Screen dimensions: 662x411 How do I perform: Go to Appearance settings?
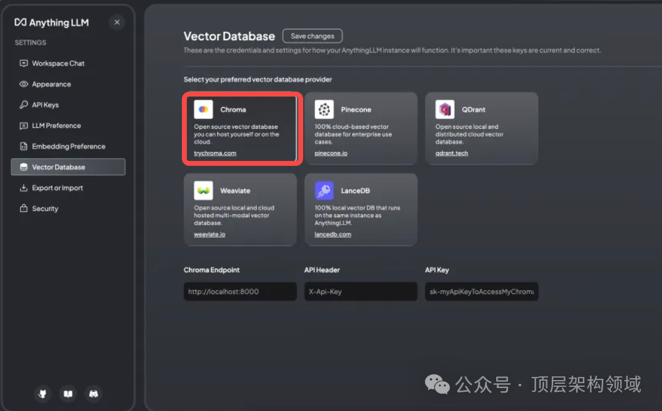click(68, 84)
